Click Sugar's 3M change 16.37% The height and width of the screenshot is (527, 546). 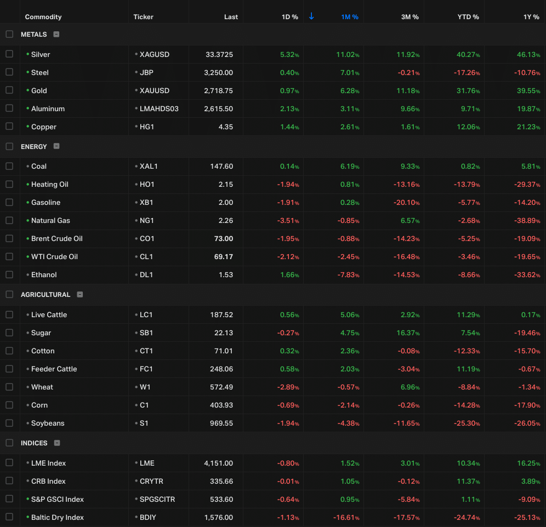coord(408,333)
